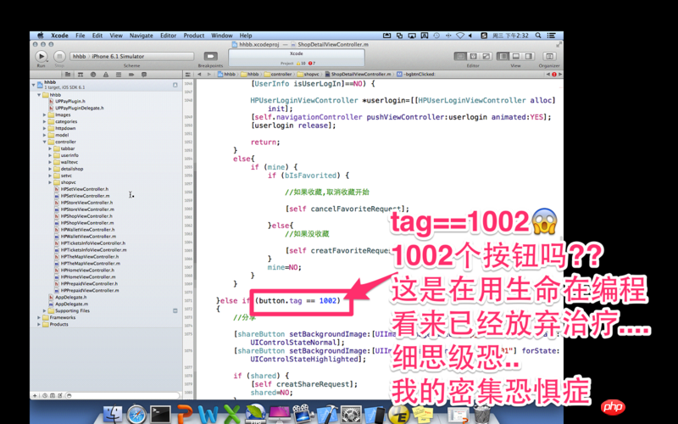
Task: Toggle the debug area in View group
Action: coord(516,56)
